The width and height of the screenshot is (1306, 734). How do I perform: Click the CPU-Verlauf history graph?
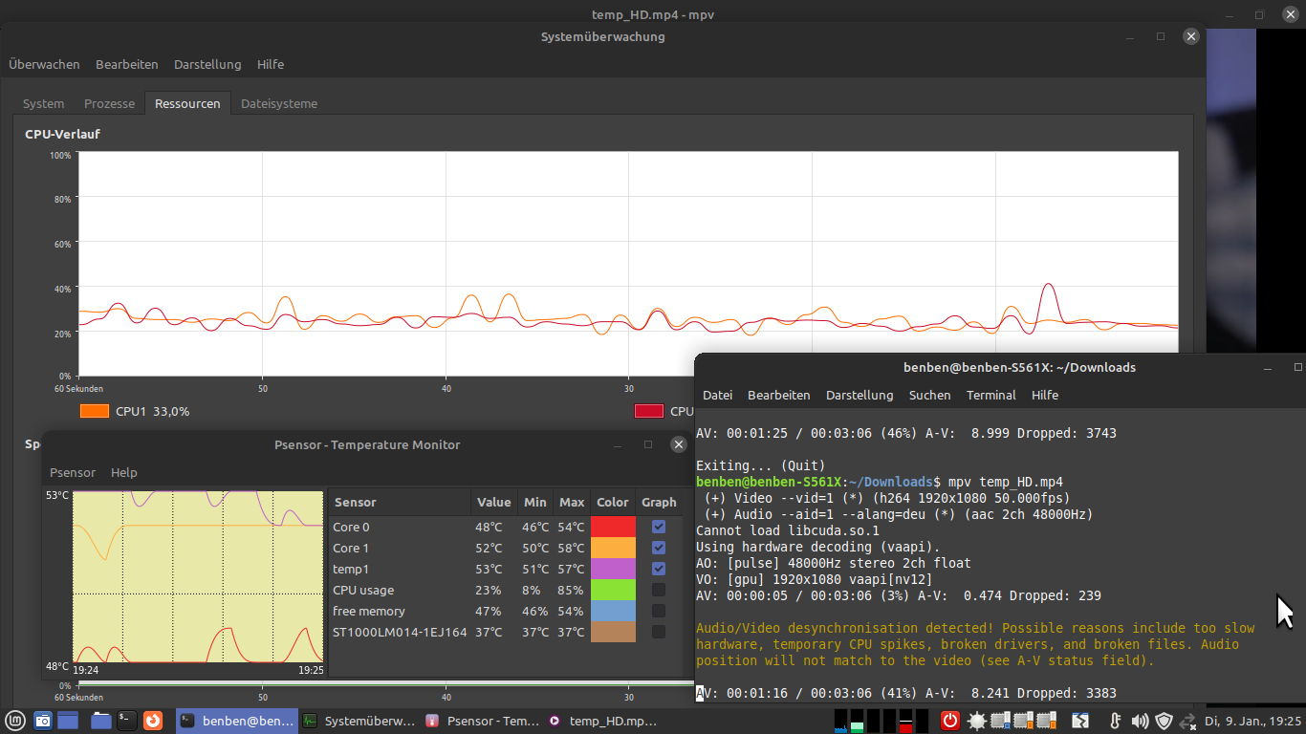point(628,265)
